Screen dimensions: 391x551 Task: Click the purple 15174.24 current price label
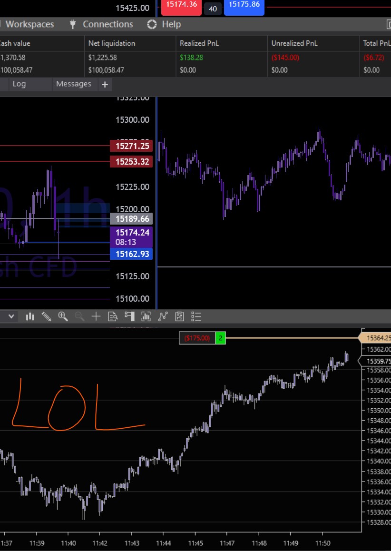click(131, 237)
